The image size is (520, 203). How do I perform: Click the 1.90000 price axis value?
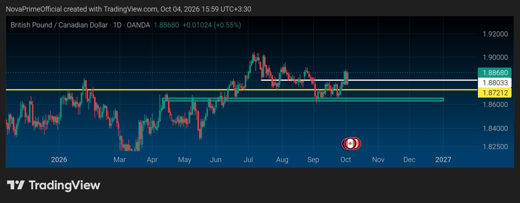tap(494, 57)
